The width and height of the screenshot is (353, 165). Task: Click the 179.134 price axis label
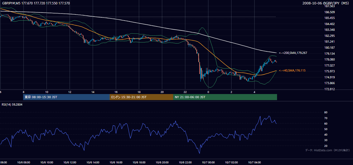pos(329,54)
